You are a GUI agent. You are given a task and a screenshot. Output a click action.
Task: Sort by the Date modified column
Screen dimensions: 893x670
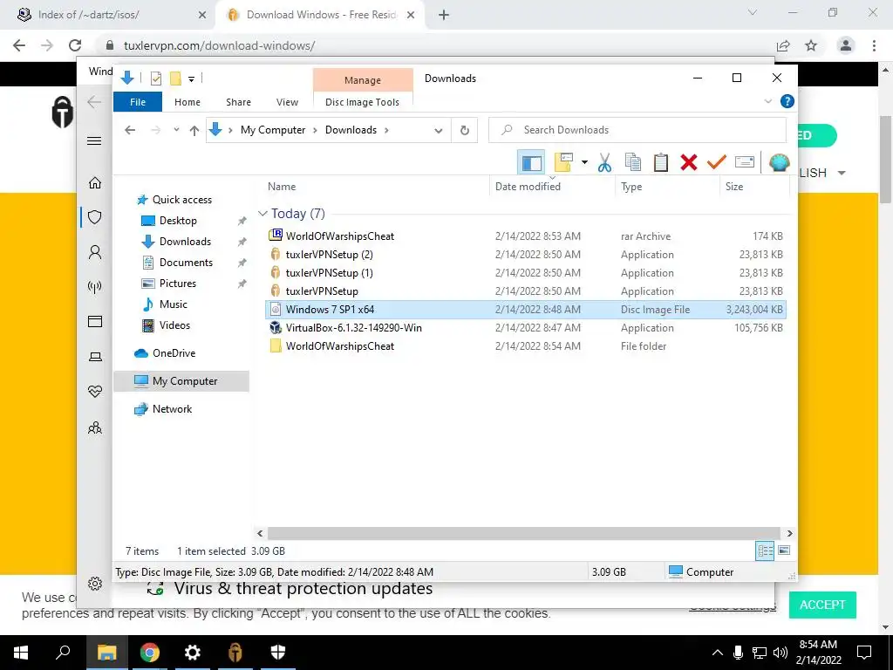[528, 187]
